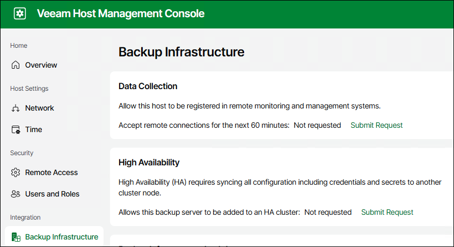454x247 pixels.
Task: Open the Time settings page
Action: tap(33, 129)
